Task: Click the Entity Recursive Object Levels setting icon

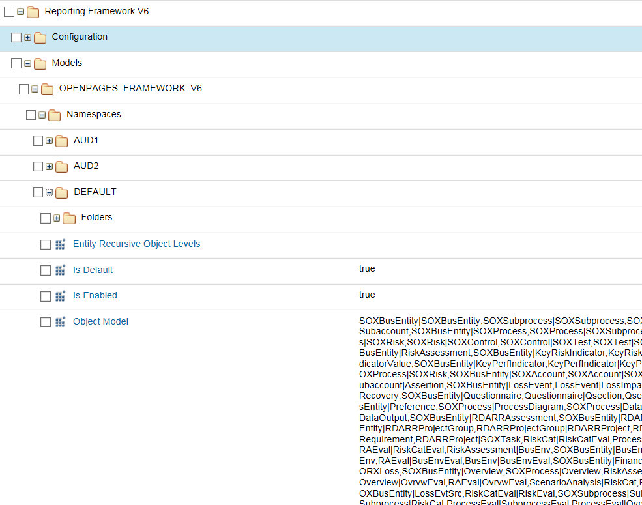Action: (61, 244)
